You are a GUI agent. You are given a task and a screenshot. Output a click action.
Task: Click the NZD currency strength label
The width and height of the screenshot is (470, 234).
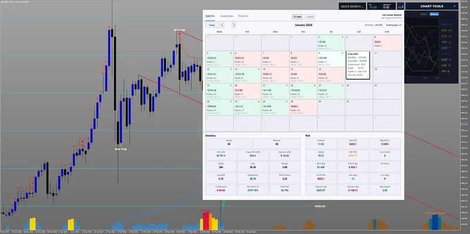(x=446, y=60)
